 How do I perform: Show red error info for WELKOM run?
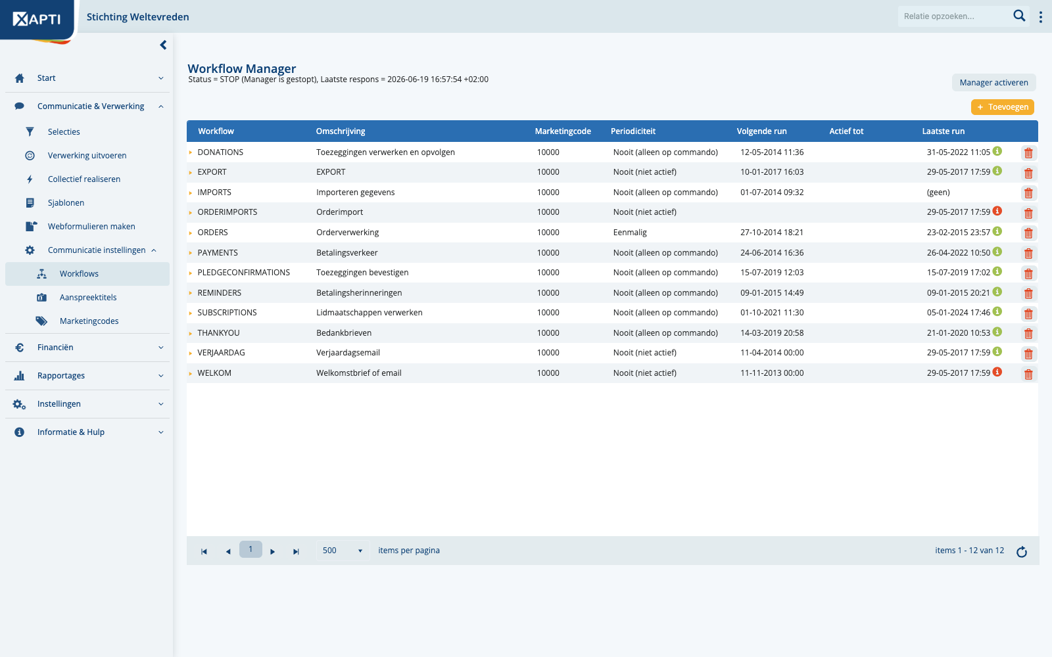(x=997, y=372)
